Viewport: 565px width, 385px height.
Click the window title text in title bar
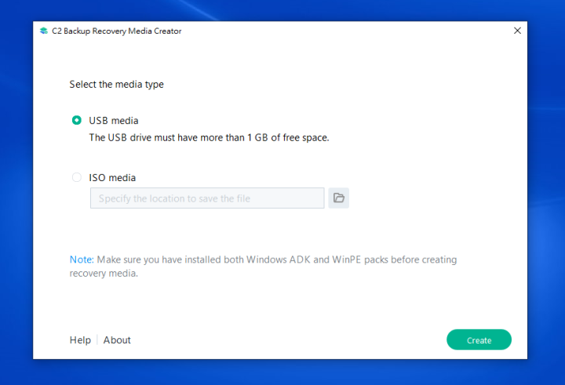[117, 31]
